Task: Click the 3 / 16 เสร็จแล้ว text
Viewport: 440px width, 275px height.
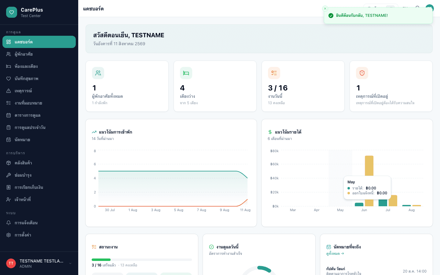Action: (104, 265)
